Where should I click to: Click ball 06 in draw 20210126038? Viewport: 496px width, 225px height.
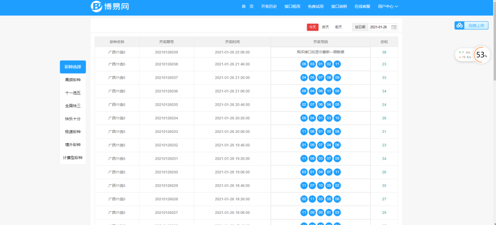click(304, 64)
